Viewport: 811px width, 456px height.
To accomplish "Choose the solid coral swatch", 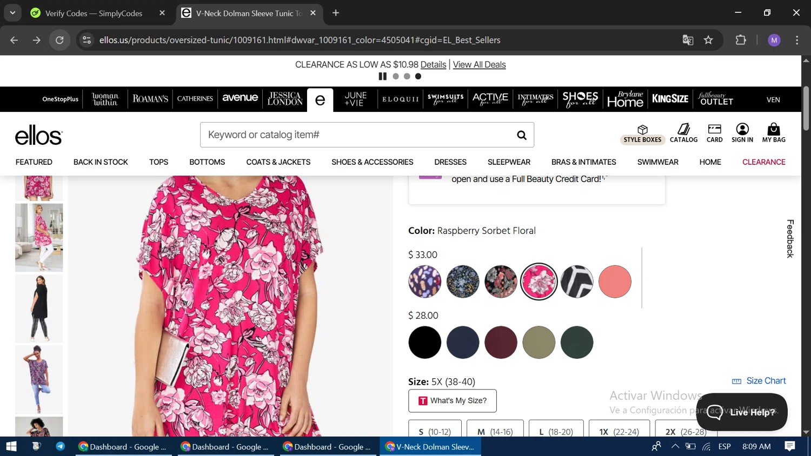I will [x=615, y=281].
